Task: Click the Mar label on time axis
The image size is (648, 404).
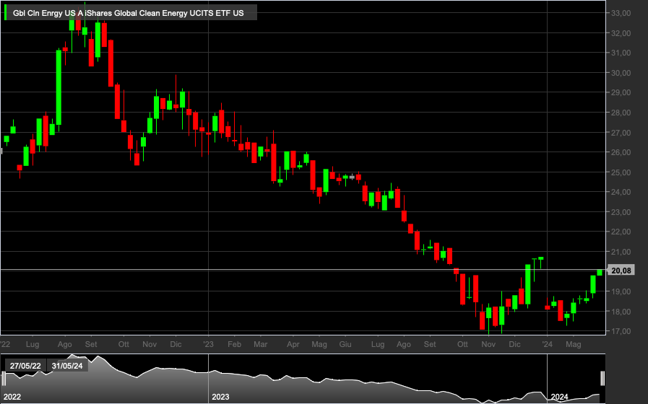Action: [260, 344]
